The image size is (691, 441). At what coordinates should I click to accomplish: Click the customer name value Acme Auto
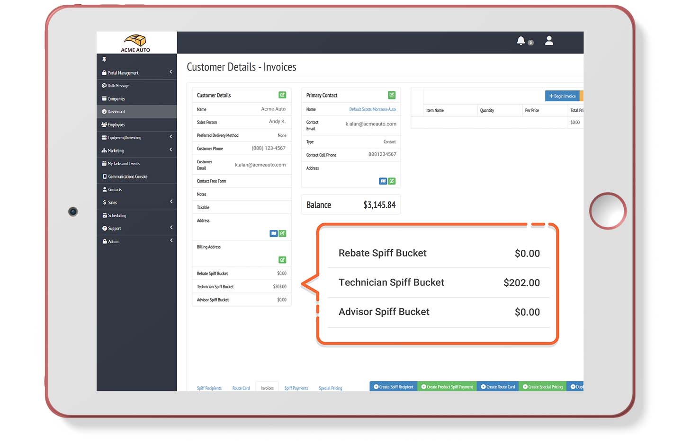coord(273,109)
